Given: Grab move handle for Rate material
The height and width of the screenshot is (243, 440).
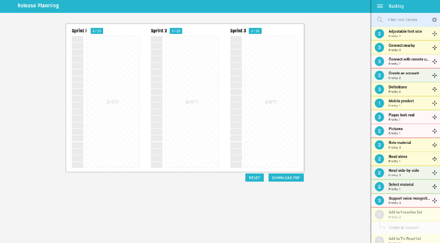Looking at the screenshot, I should pyautogui.click(x=434, y=145).
